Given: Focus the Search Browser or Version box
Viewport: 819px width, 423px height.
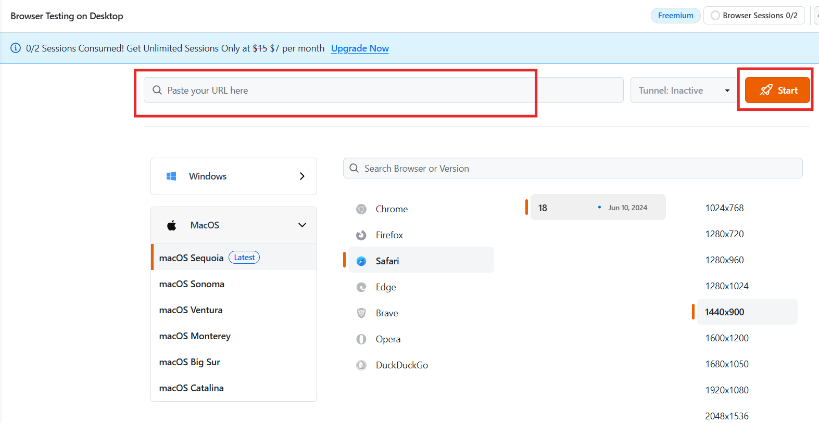Looking at the screenshot, I should coord(573,169).
